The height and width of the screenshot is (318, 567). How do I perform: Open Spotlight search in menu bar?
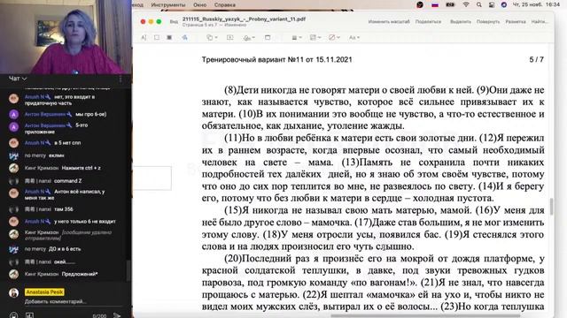click(478, 4)
